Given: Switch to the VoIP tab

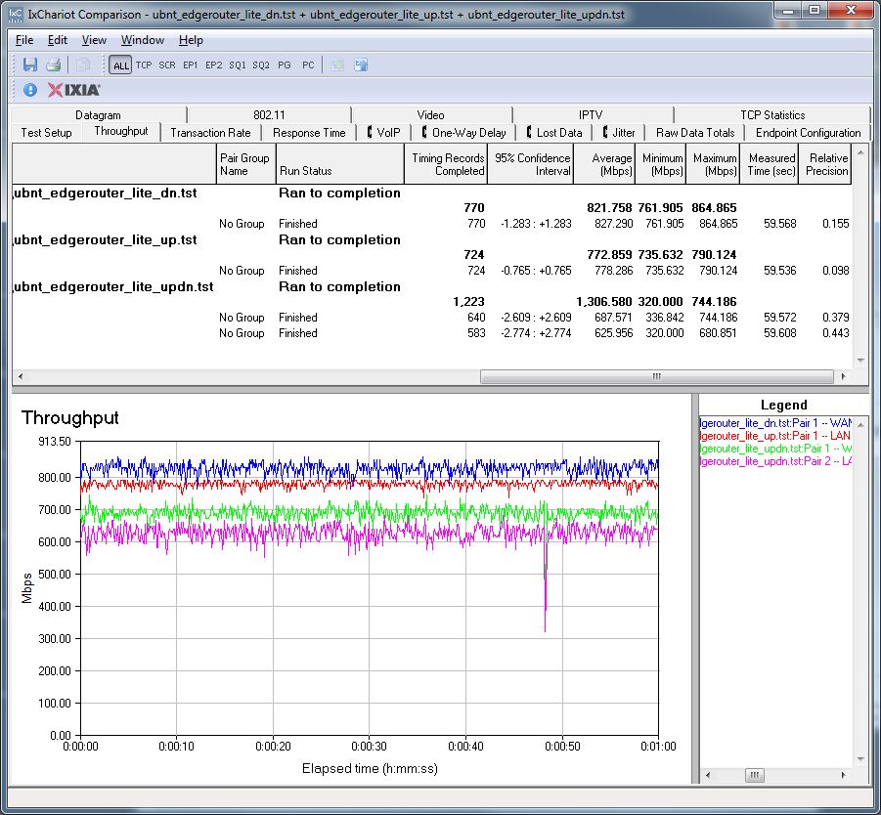Looking at the screenshot, I should click(x=383, y=133).
